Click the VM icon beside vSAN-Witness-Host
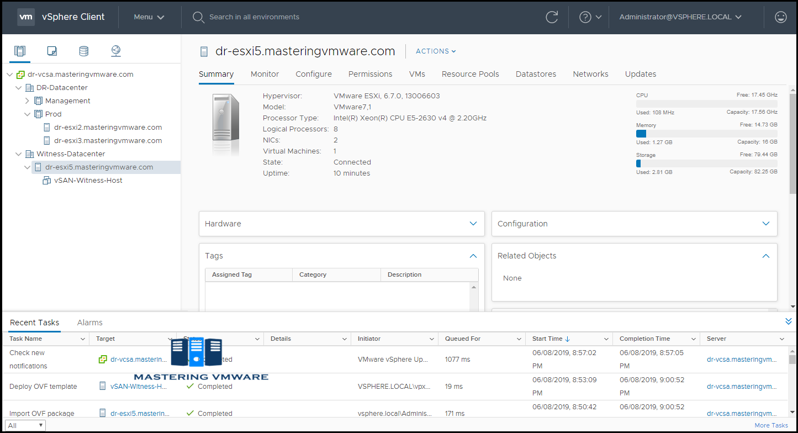Screen dimensions: 798x433 47,181
